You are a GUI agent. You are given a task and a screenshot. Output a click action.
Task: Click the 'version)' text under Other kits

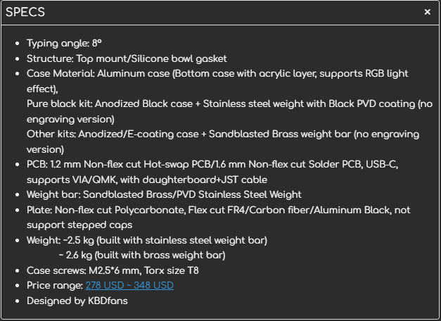pyautogui.click(x=45, y=149)
